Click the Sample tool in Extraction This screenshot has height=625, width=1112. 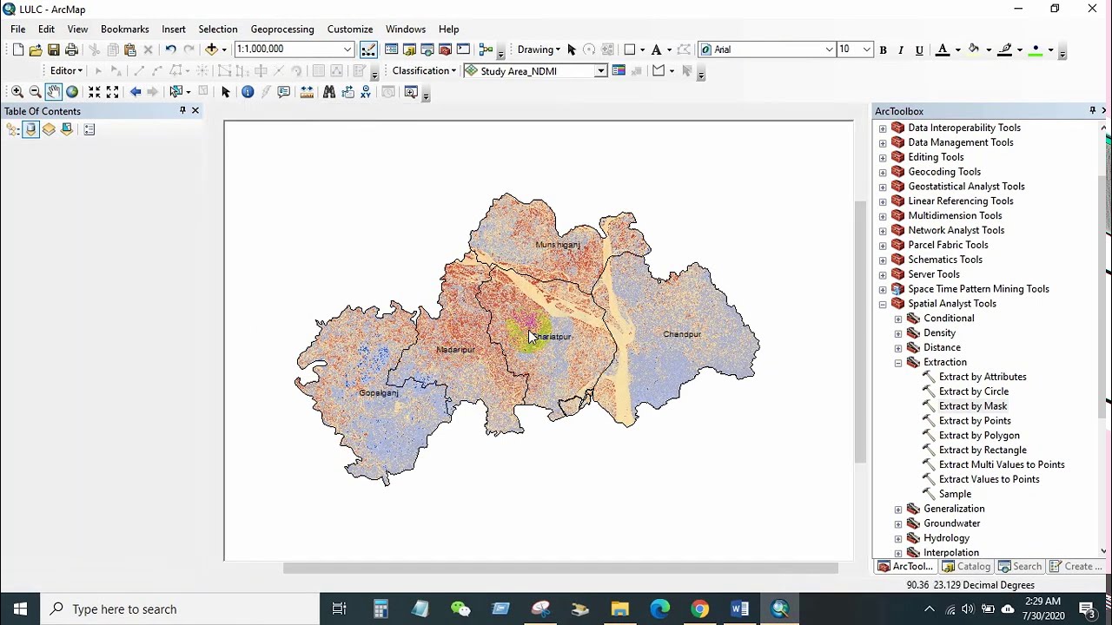tap(947, 494)
